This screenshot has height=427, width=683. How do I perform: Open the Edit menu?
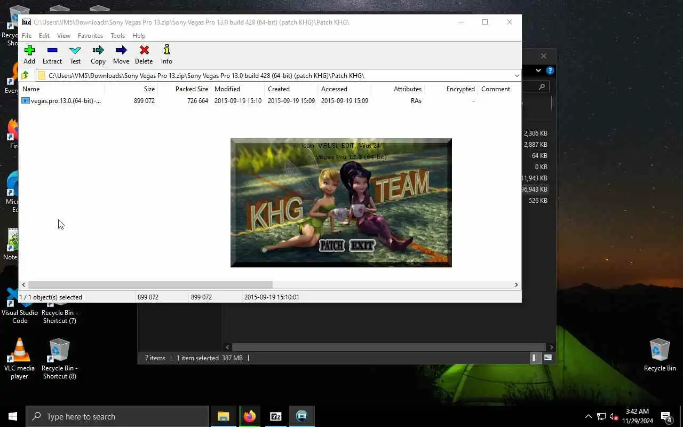[x=44, y=36]
